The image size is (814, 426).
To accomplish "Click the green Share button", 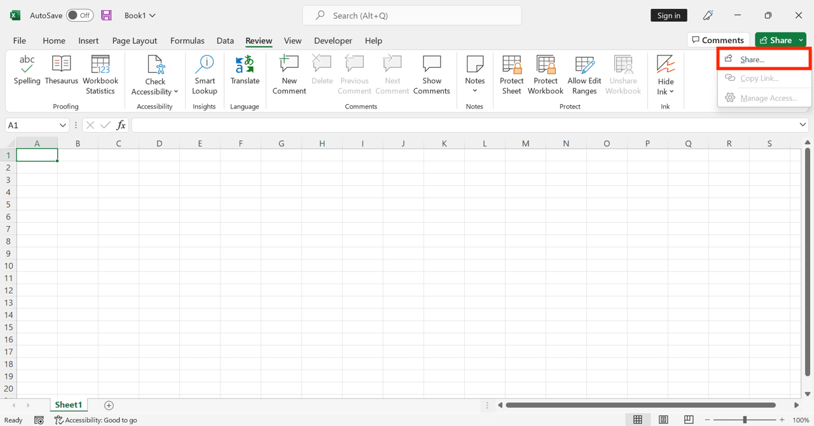I will click(x=776, y=40).
